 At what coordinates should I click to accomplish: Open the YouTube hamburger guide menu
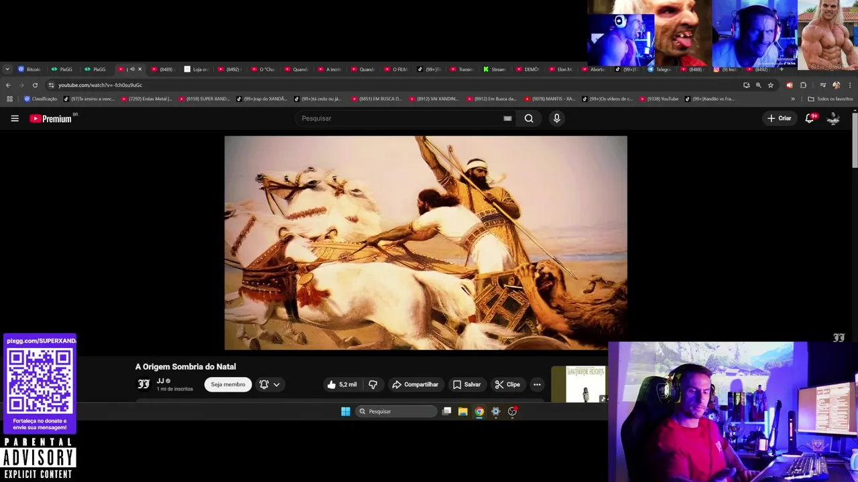(x=15, y=118)
